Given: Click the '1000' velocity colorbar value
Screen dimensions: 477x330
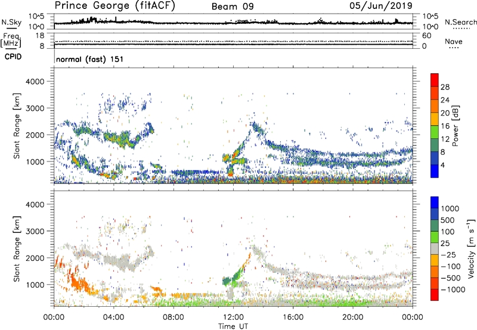Looking at the screenshot, I should (x=450, y=208).
